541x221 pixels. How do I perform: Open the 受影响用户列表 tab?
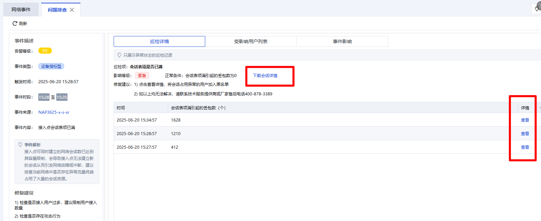[x=251, y=41]
